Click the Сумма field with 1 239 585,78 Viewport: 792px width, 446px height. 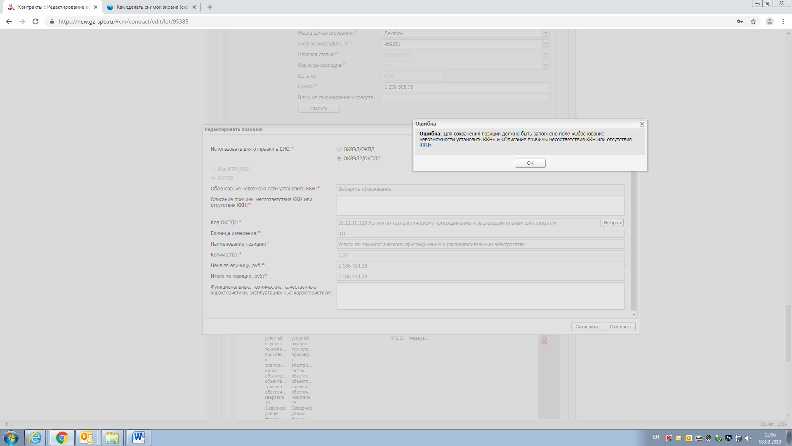tap(466, 87)
